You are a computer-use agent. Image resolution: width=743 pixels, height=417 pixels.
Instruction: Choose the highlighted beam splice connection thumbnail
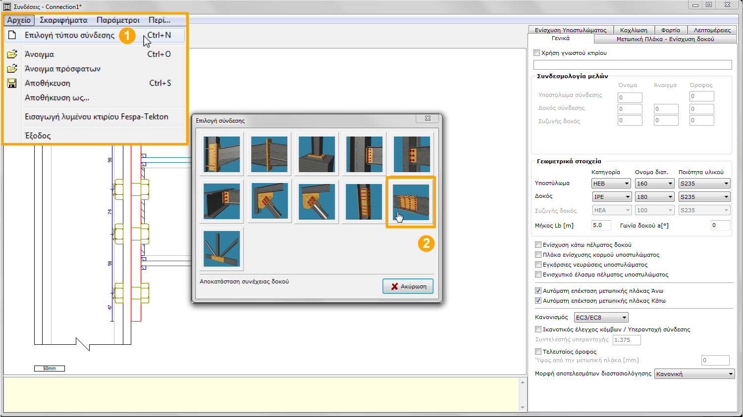pos(411,202)
